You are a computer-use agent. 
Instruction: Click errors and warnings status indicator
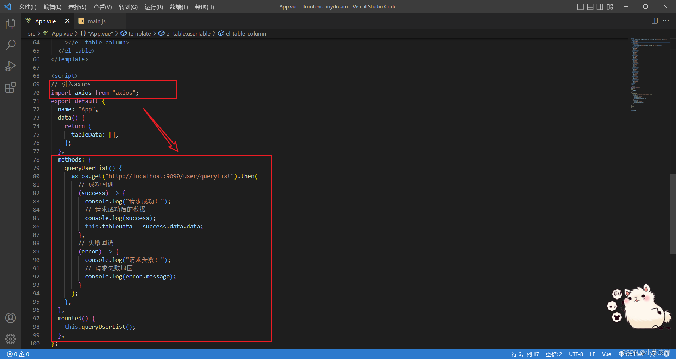click(x=18, y=354)
